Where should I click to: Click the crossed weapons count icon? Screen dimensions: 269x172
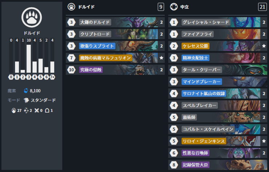point(37,111)
